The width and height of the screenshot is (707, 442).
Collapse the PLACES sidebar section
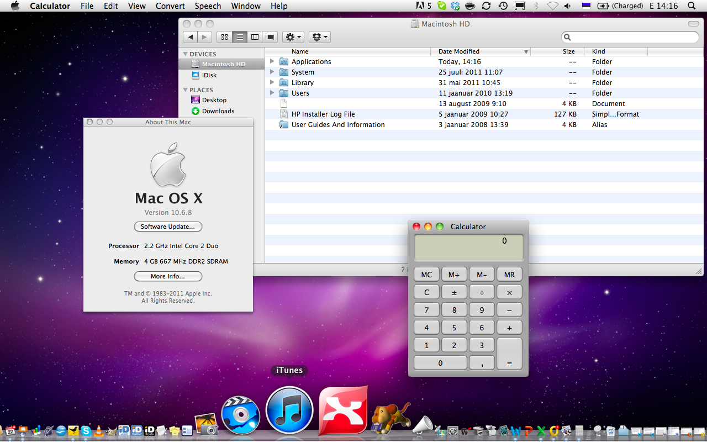coord(186,90)
